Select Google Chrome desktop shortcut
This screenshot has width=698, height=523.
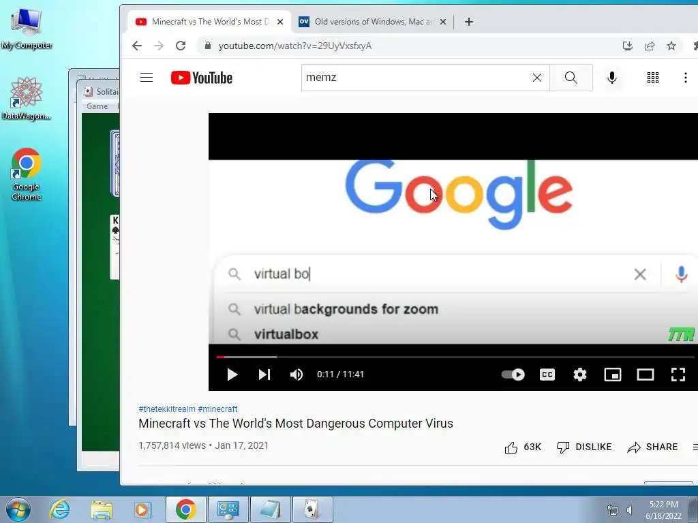click(27, 174)
